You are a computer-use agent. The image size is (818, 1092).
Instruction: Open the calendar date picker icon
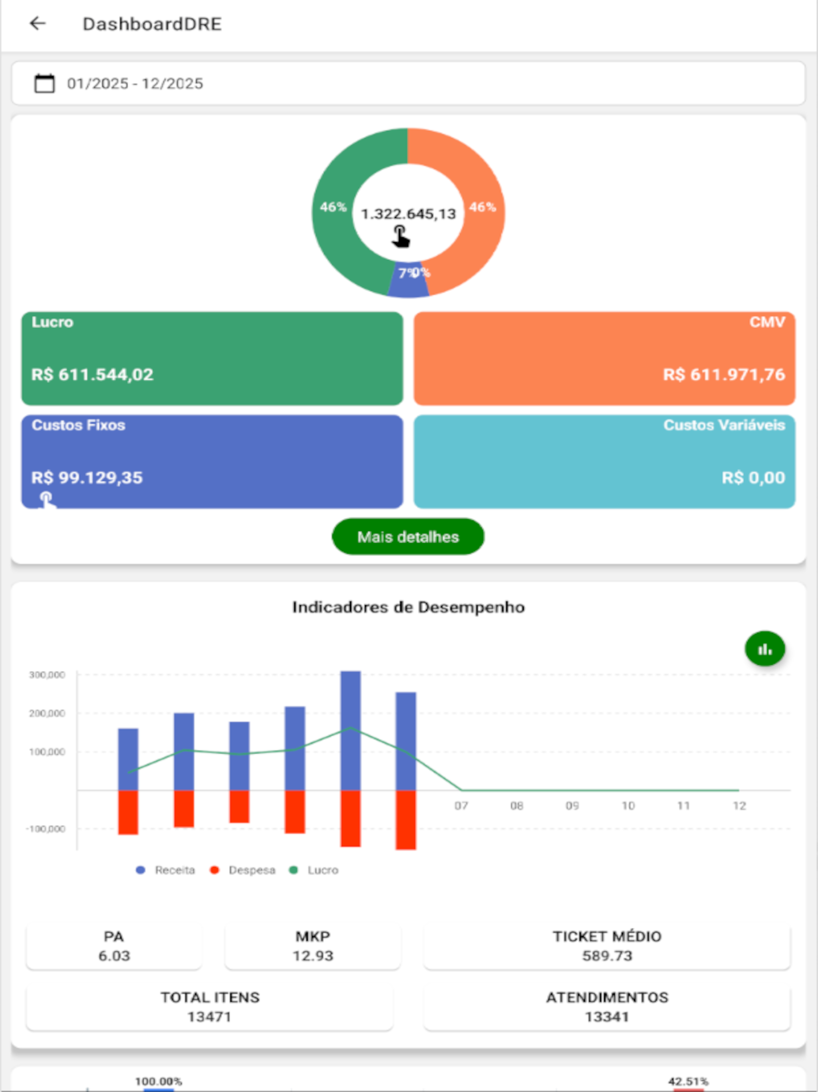(x=44, y=83)
